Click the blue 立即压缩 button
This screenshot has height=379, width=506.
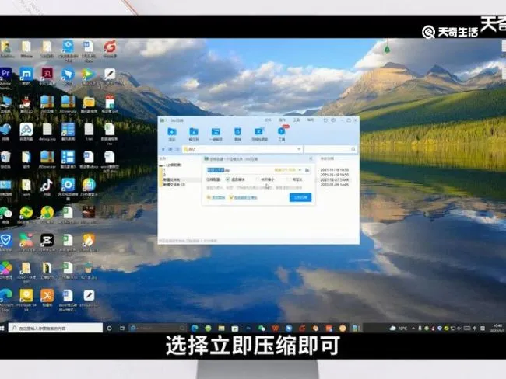(x=300, y=197)
